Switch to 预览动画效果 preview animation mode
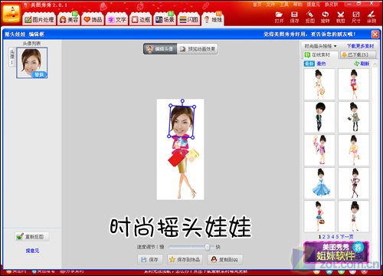The image size is (383, 276). (198, 49)
